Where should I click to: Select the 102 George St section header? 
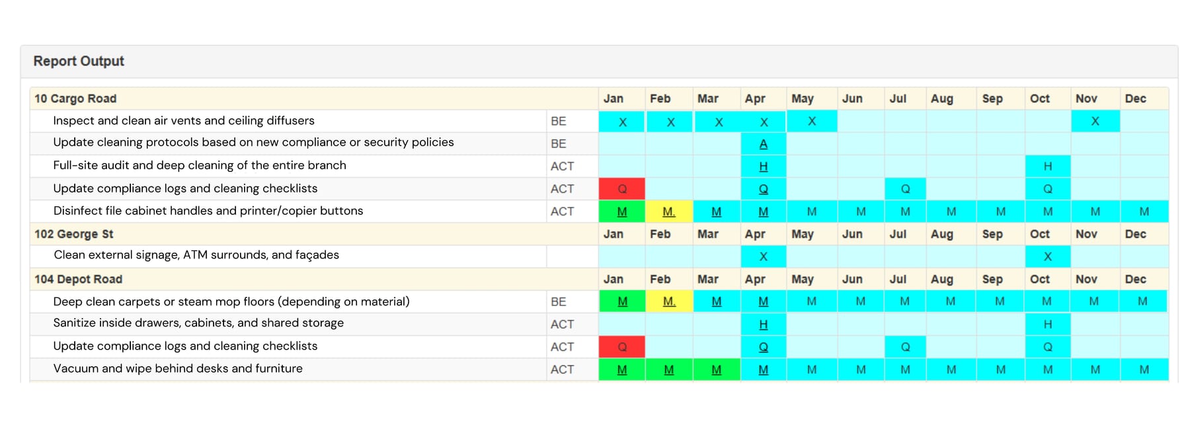click(74, 234)
